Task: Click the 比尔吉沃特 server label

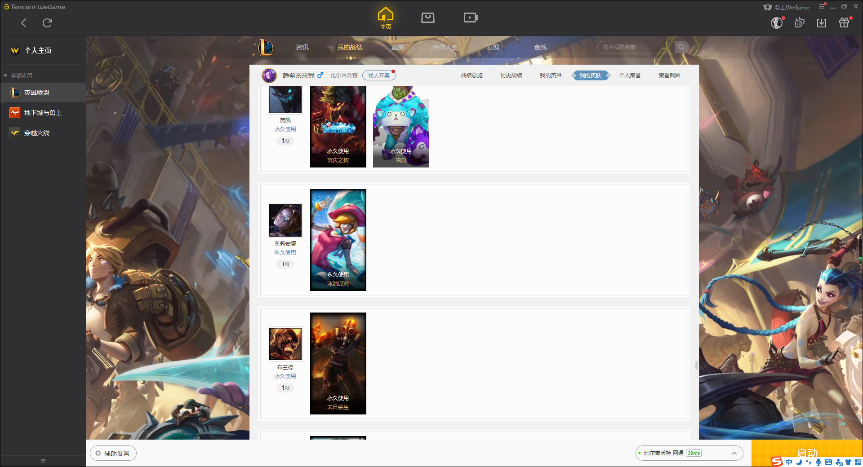Action: coord(344,75)
